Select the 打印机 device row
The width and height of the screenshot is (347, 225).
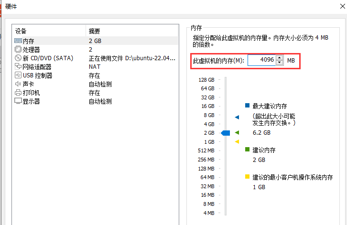click(x=95, y=93)
